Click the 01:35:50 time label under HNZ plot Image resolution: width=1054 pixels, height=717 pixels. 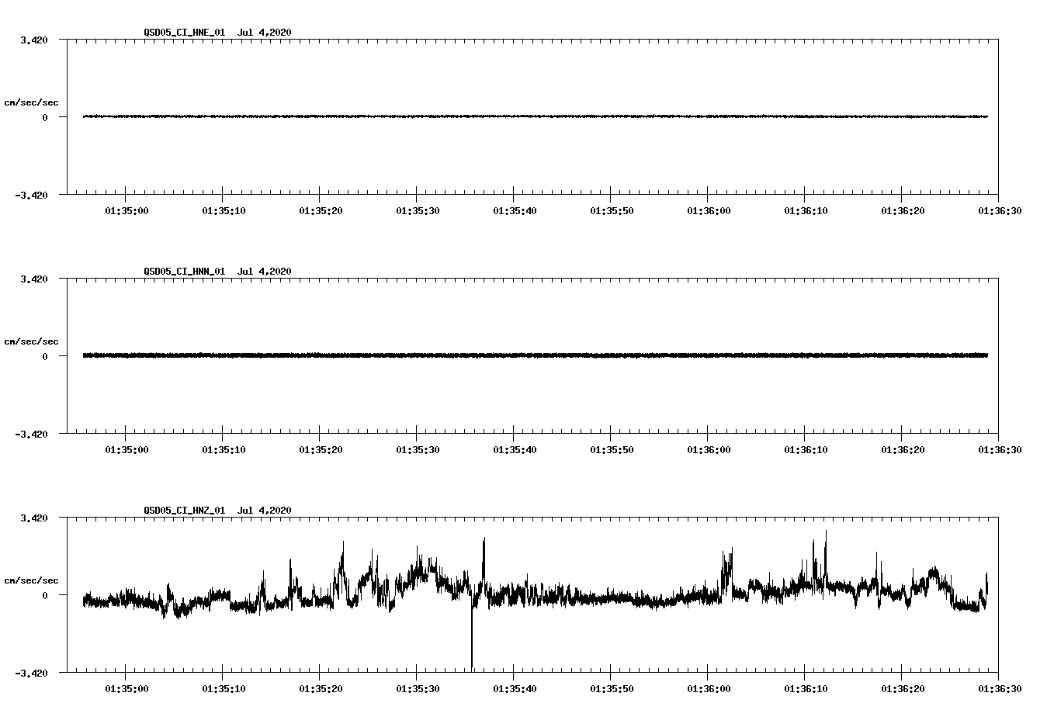point(612,688)
